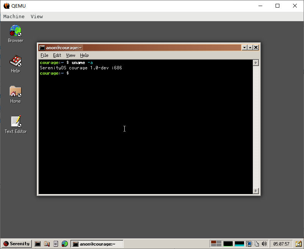
Task: Open QEMU Machine menu
Action: point(14,16)
